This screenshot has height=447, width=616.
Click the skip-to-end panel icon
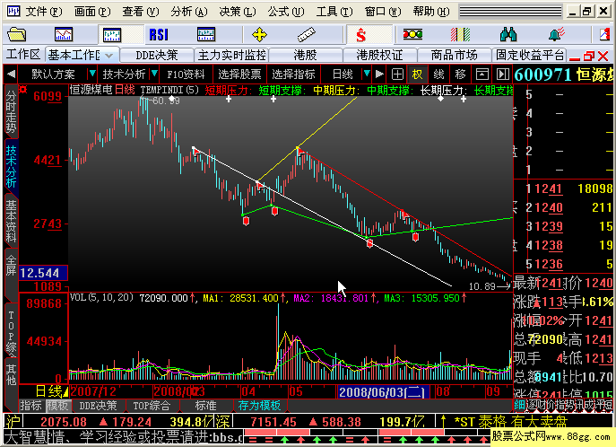pyautogui.click(x=503, y=74)
